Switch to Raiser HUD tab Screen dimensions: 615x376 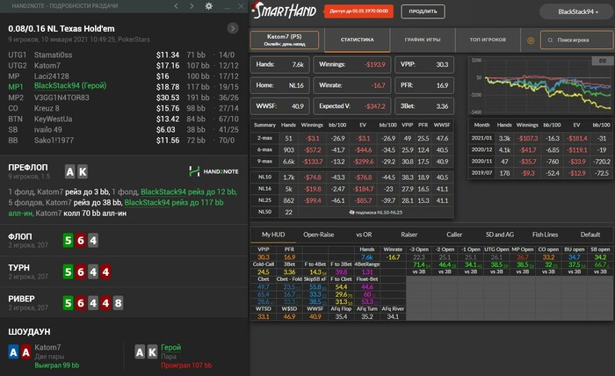click(x=409, y=235)
